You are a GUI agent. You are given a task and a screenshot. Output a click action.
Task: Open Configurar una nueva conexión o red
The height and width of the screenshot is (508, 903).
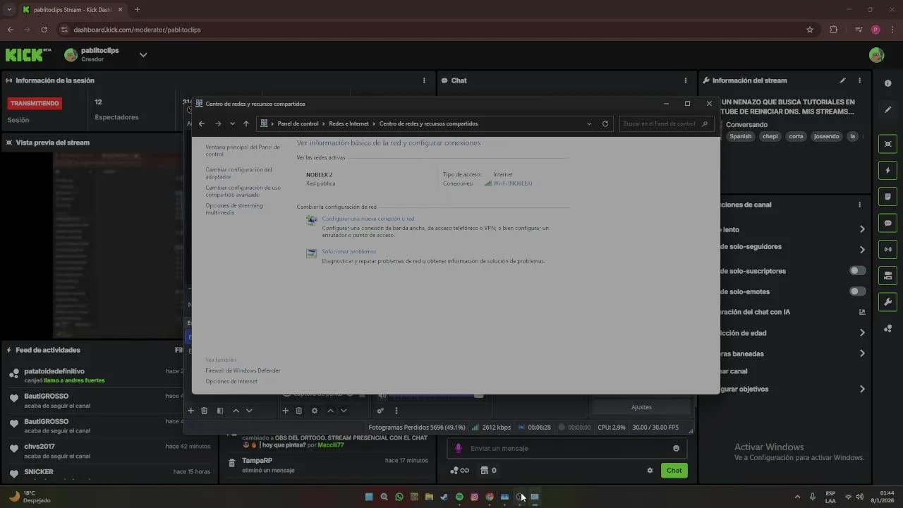[368, 219]
